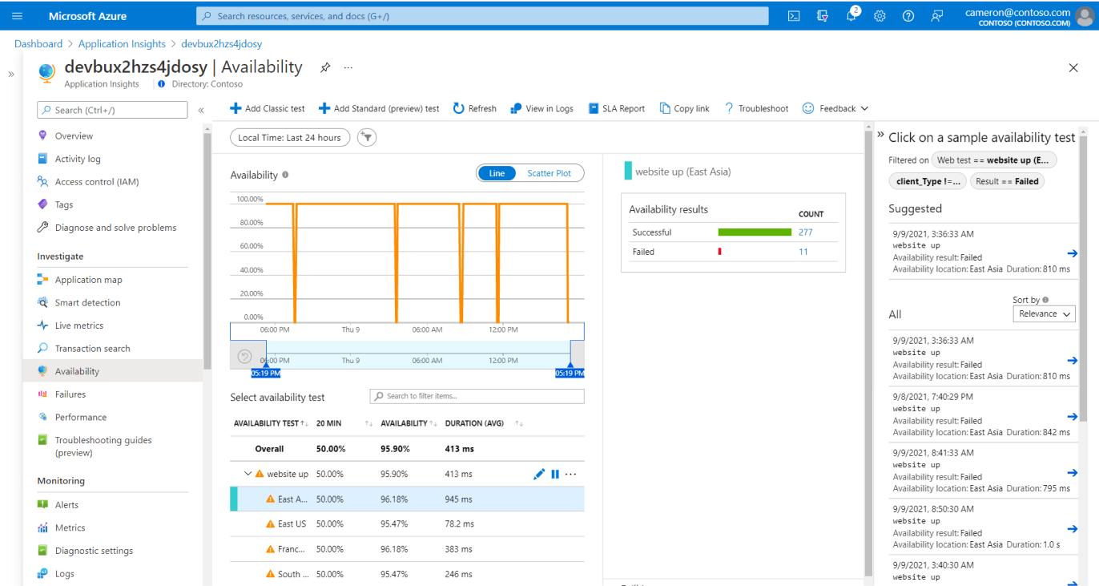Edit the website up test pencil icon
The height and width of the screenshot is (586, 1099).
(x=539, y=474)
